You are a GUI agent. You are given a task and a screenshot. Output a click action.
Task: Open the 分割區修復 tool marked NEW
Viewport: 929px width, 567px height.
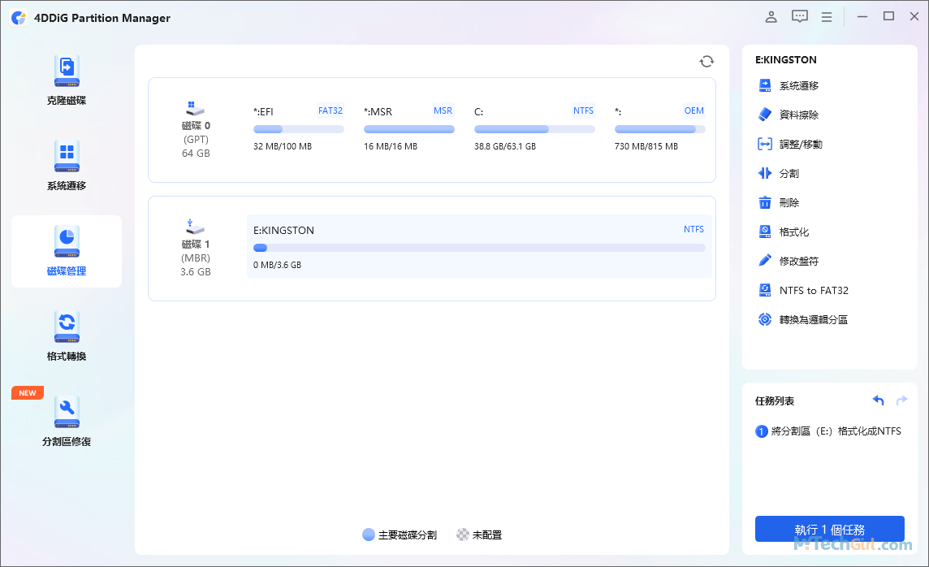(x=67, y=418)
